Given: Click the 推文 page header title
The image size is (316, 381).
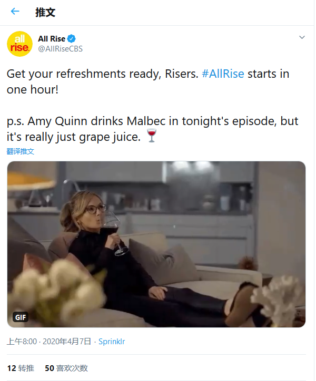Looking at the screenshot, I should (45, 12).
